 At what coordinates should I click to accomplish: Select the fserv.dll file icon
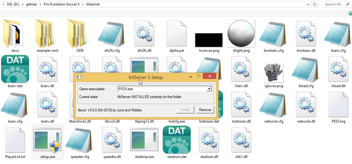(x=241, y=69)
